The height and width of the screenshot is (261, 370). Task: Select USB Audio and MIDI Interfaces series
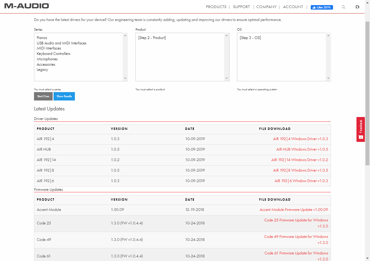tap(62, 43)
